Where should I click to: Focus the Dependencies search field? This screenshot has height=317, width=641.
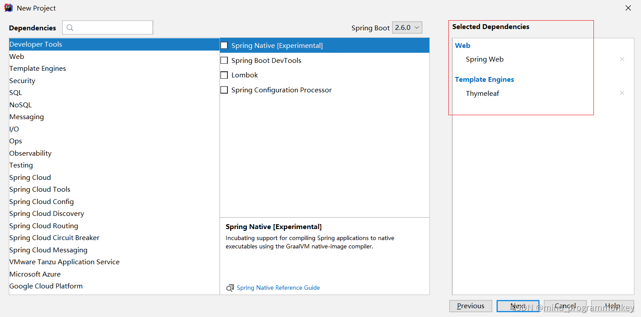click(108, 28)
